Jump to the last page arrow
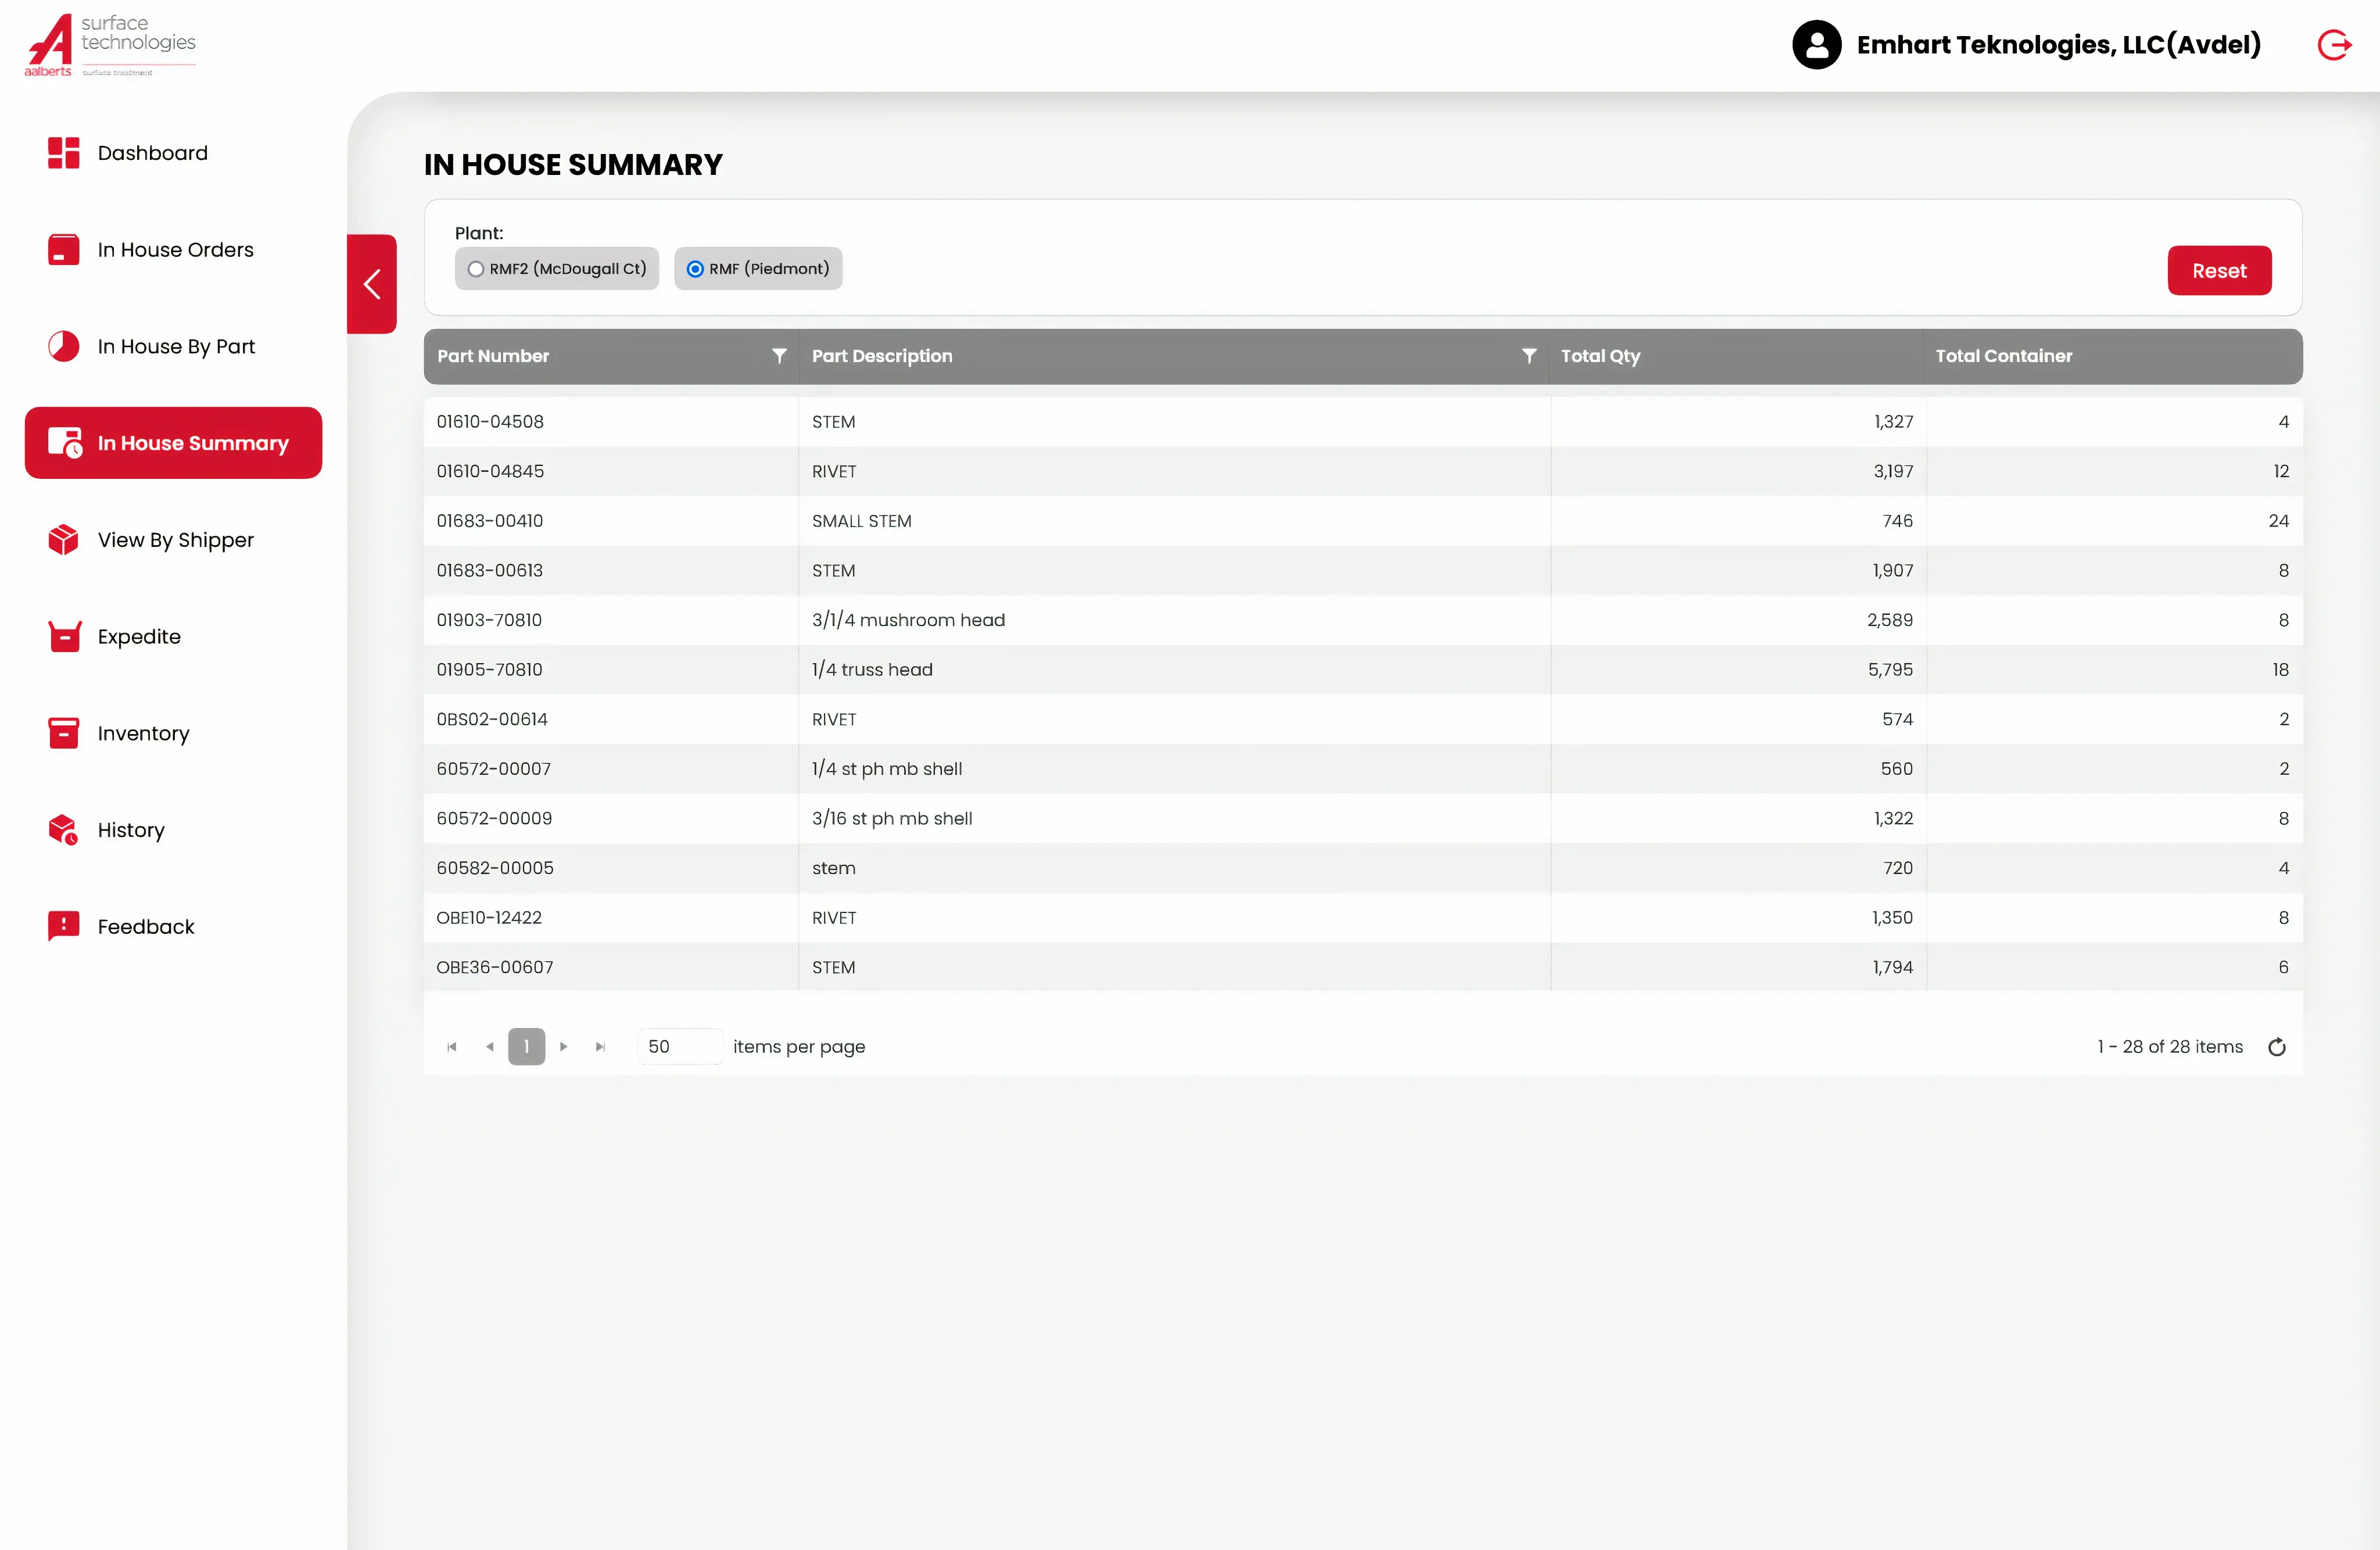Viewport: 2380px width, 1550px height. point(600,1047)
